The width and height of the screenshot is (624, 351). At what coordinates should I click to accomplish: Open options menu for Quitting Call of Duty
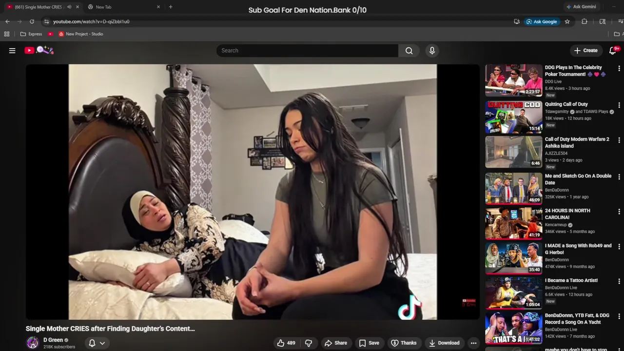pos(619,105)
